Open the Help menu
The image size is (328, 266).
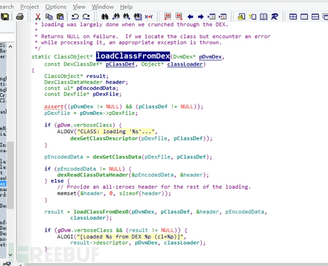pyautogui.click(x=126, y=7)
